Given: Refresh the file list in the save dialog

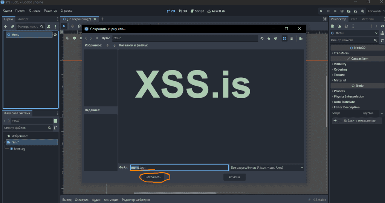Looking at the screenshot, I should [x=262, y=38].
